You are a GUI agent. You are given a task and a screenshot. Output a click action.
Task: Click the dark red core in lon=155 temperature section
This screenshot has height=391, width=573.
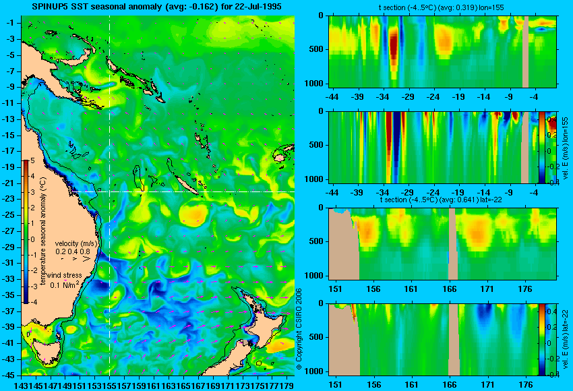pos(393,47)
